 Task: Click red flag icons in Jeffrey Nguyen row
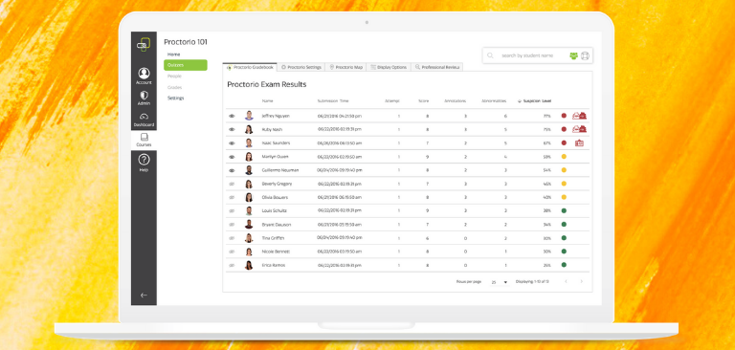coord(580,116)
